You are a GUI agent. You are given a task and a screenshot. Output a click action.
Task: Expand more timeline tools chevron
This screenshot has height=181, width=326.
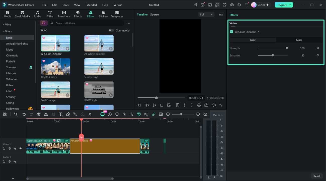tap(90, 114)
